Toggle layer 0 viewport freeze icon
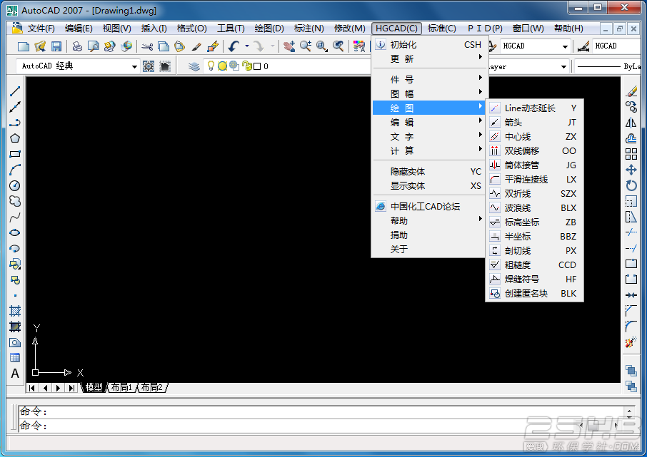Viewport: 647px width, 457px height. pos(234,66)
